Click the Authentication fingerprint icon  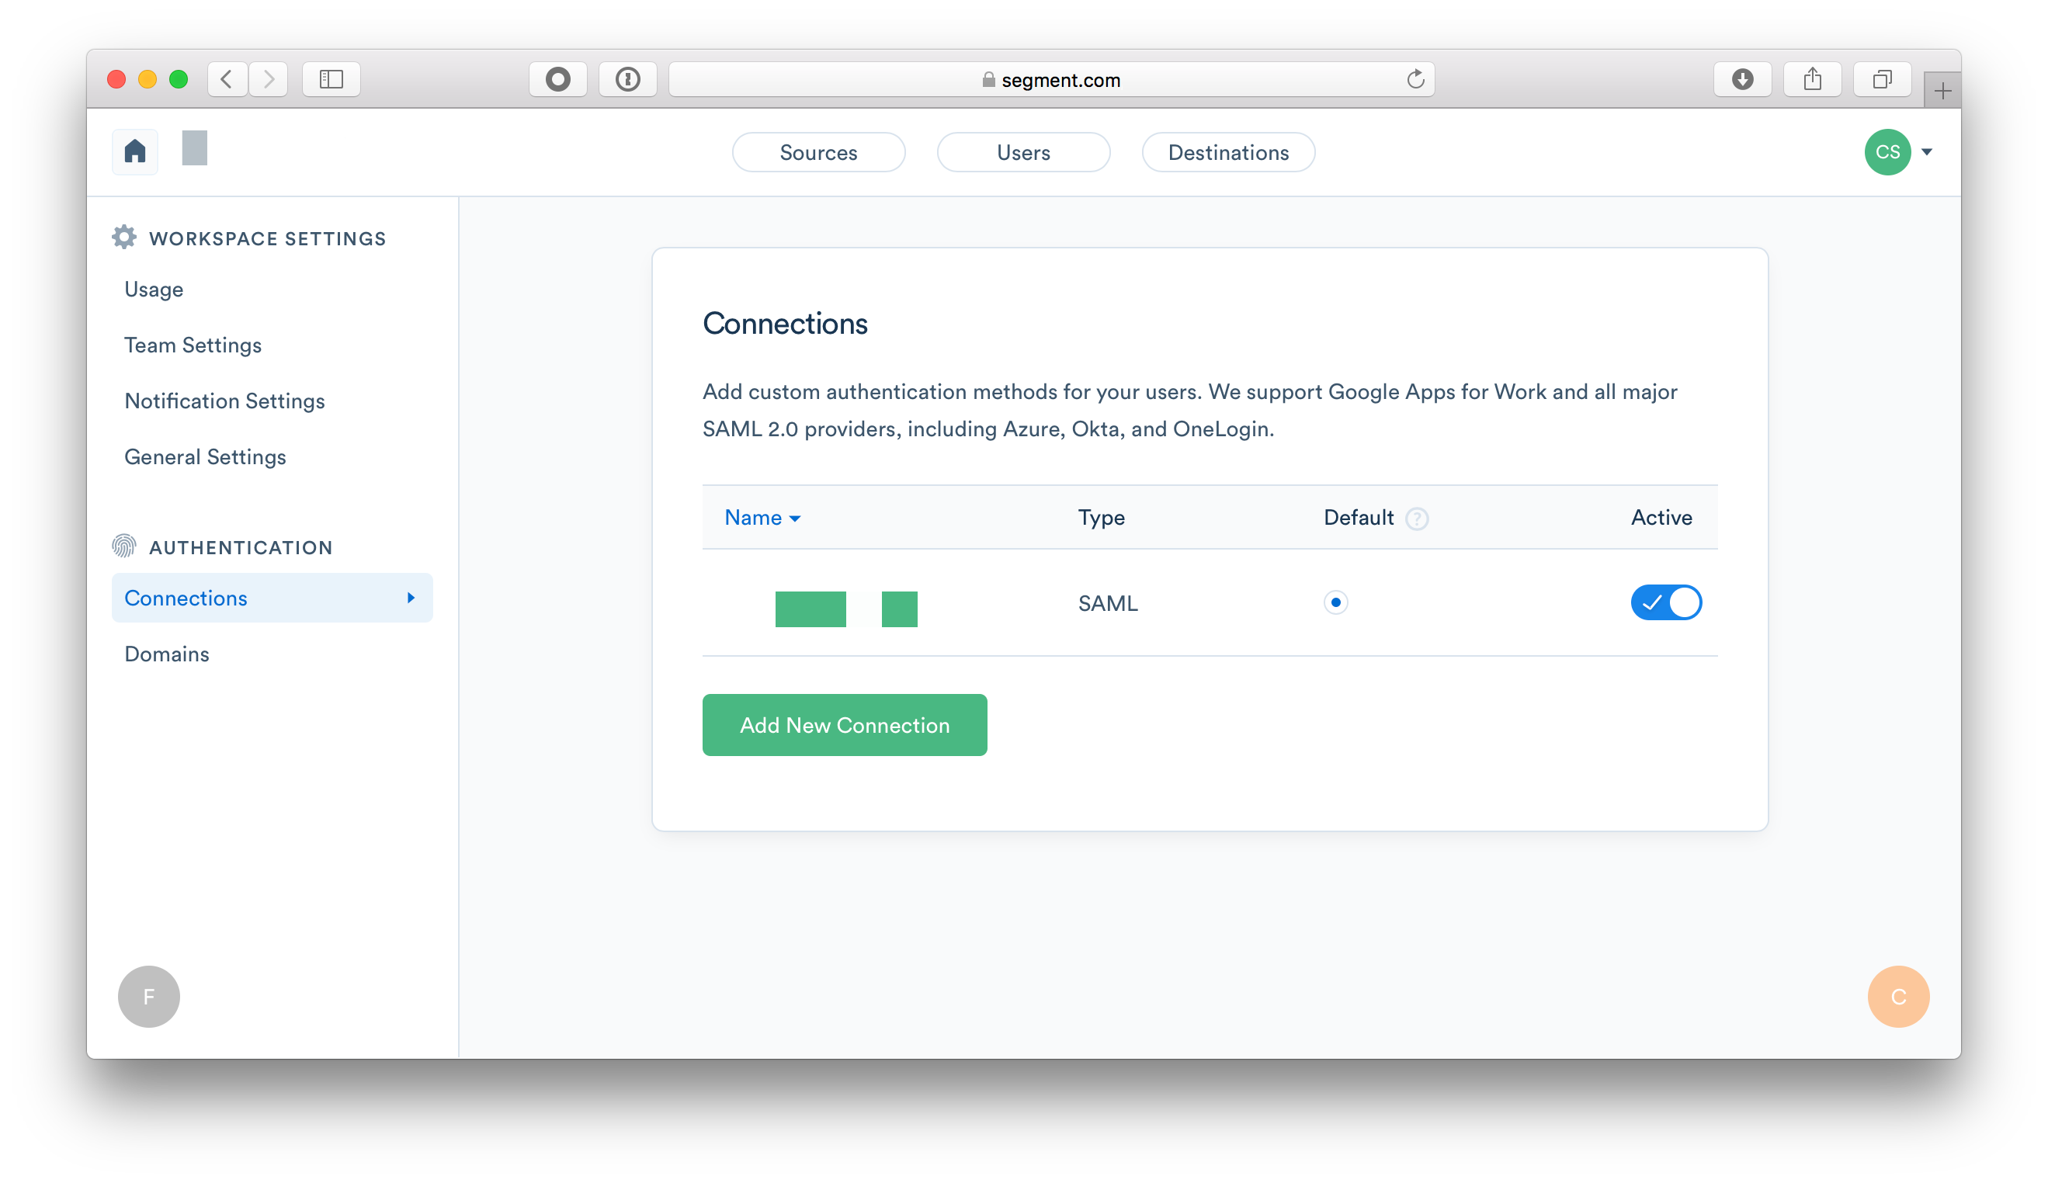(123, 546)
